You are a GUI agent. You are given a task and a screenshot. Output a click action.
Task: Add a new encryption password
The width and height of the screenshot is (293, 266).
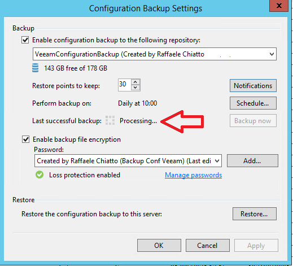click(252, 161)
